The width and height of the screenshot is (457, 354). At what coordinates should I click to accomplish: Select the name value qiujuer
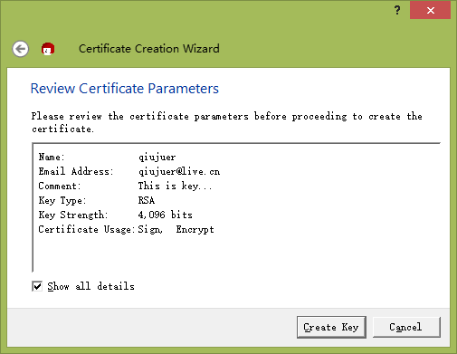157,158
